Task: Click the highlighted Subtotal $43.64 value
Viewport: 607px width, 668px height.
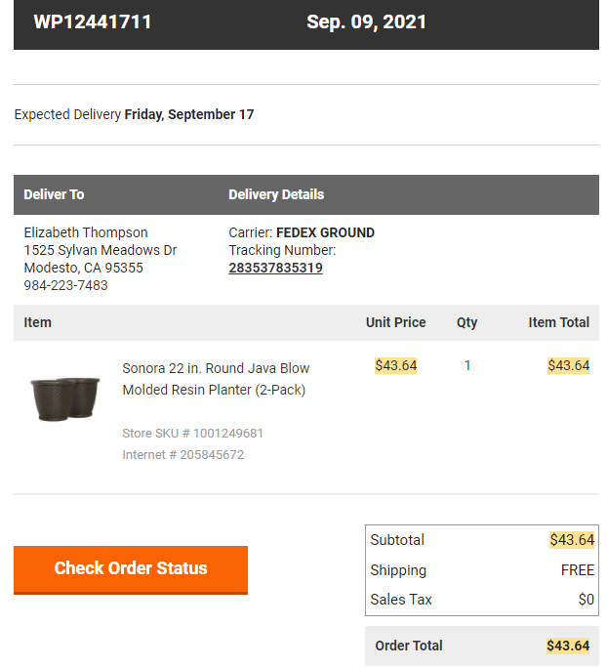Action: [x=572, y=540]
